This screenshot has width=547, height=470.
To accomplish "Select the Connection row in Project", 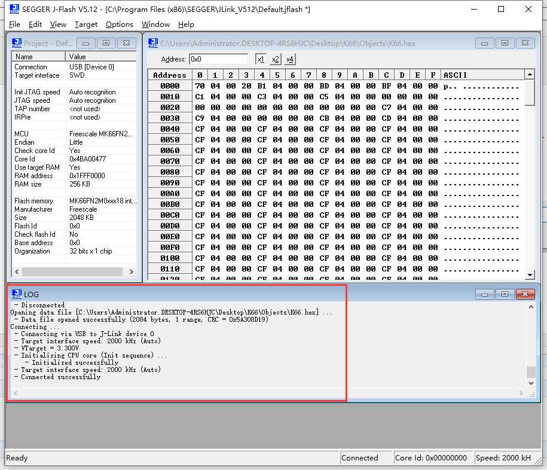I will [x=74, y=66].
